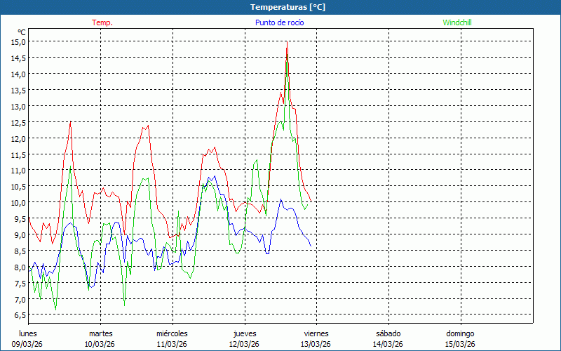561x351 pixels.
Task: Click the lowest point of the green windchill line
Action: coord(55,309)
